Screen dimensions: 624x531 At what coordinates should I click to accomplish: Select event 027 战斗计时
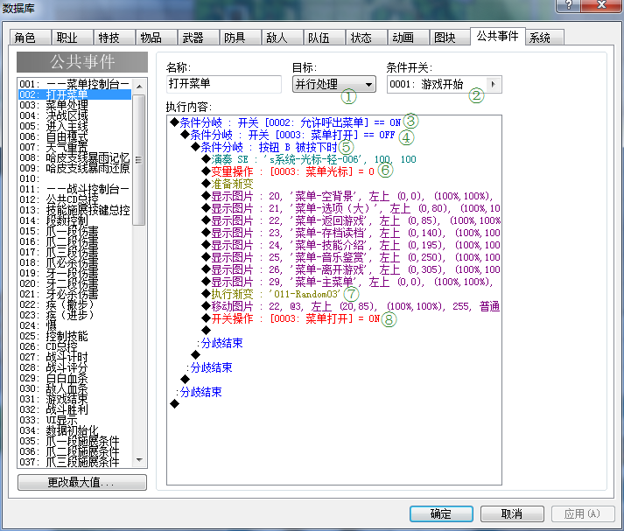pyautogui.click(x=74, y=357)
